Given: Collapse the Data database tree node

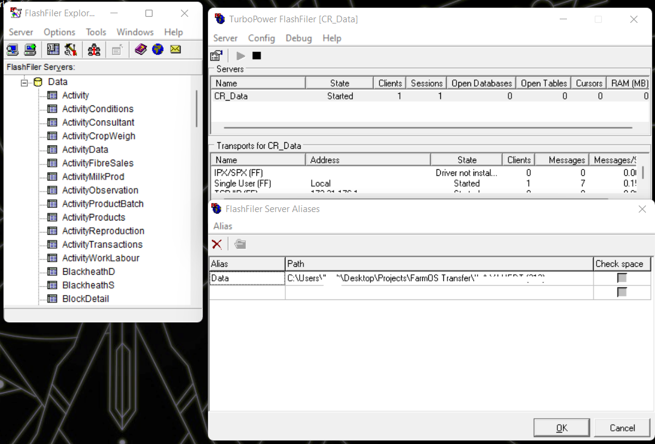Looking at the screenshot, I should 24,83.
